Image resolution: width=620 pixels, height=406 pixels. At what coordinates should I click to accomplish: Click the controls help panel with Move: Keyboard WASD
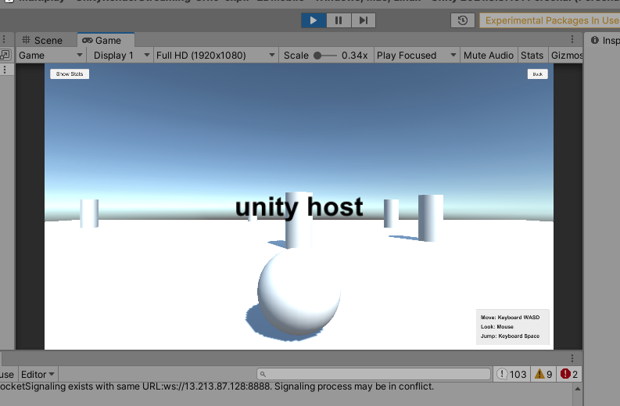(x=512, y=327)
